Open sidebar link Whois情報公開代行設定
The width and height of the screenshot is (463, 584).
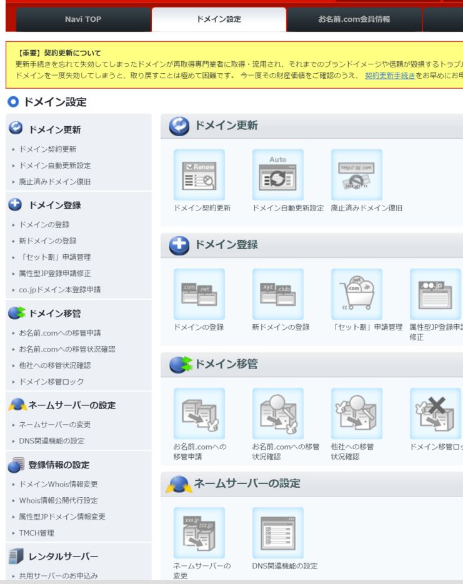59,500
